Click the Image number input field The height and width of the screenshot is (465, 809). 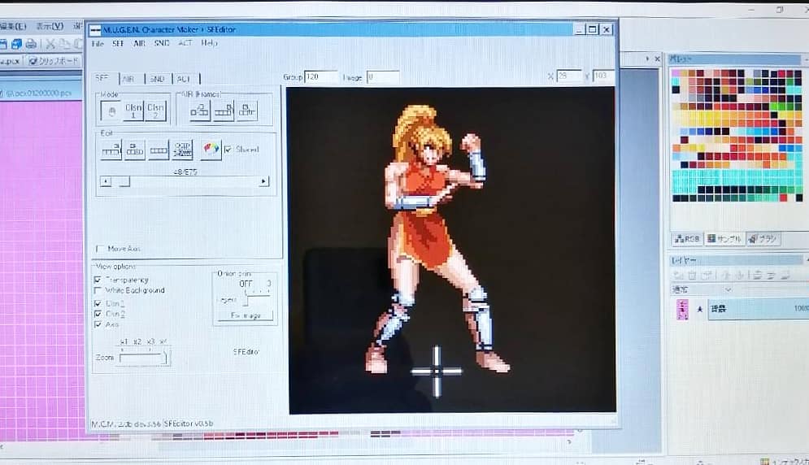pos(382,77)
